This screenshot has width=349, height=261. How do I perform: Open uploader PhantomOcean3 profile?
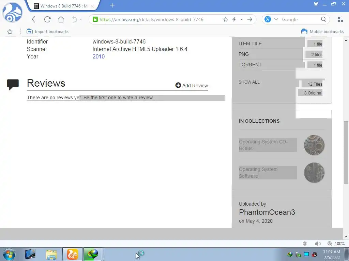click(267, 212)
